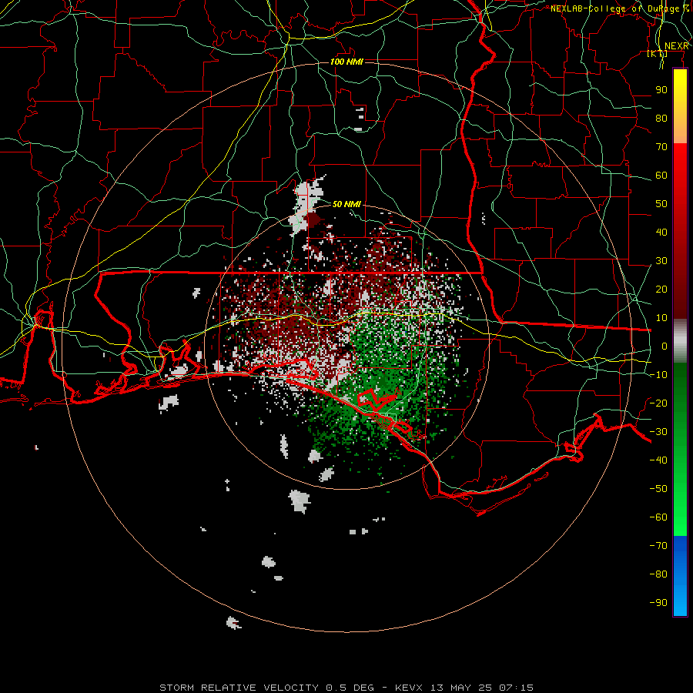
Task: Click the "50 NMI" range ring label
Action: pyautogui.click(x=346, y=204)
